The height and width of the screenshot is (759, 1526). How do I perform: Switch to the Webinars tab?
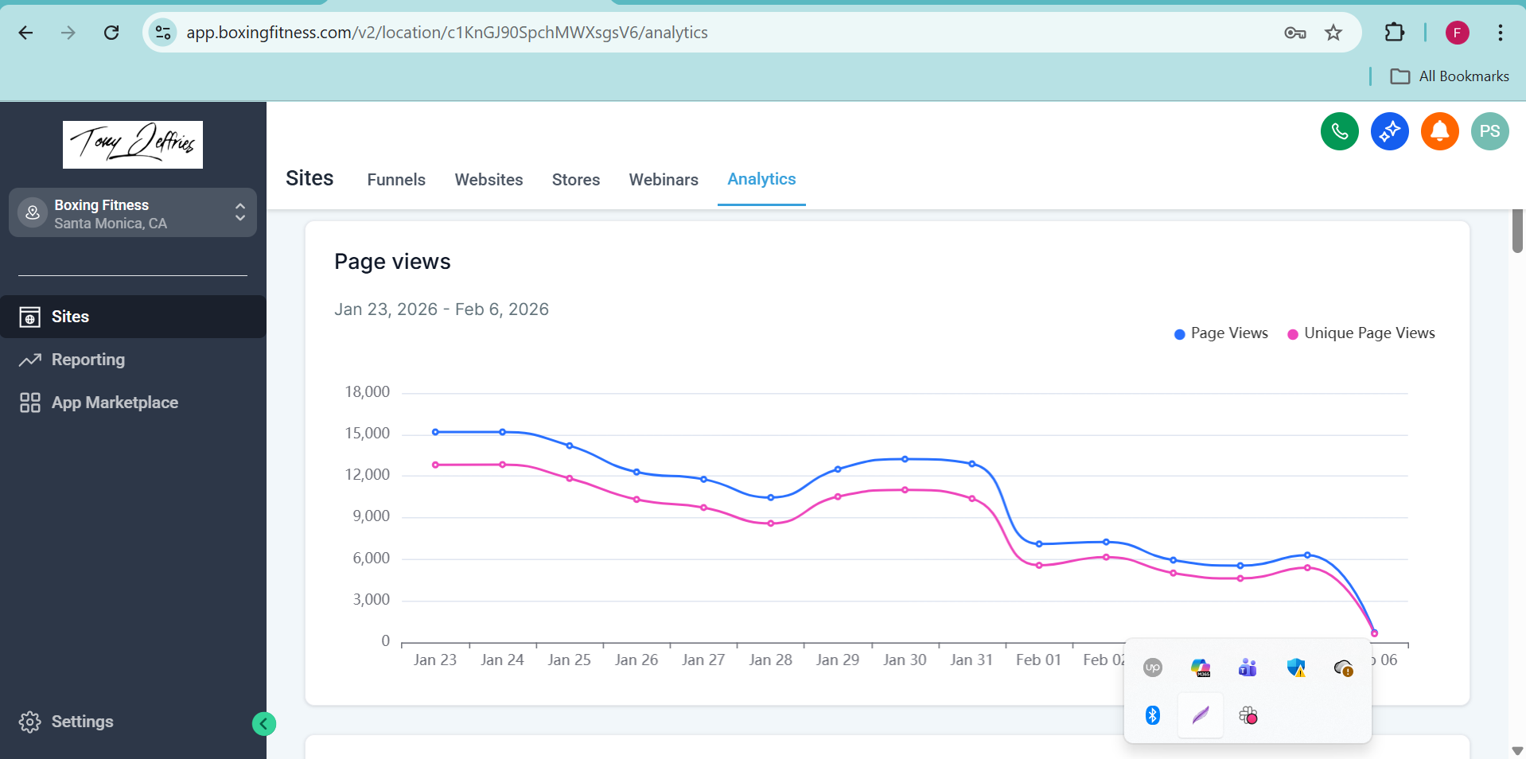[663, 180]
